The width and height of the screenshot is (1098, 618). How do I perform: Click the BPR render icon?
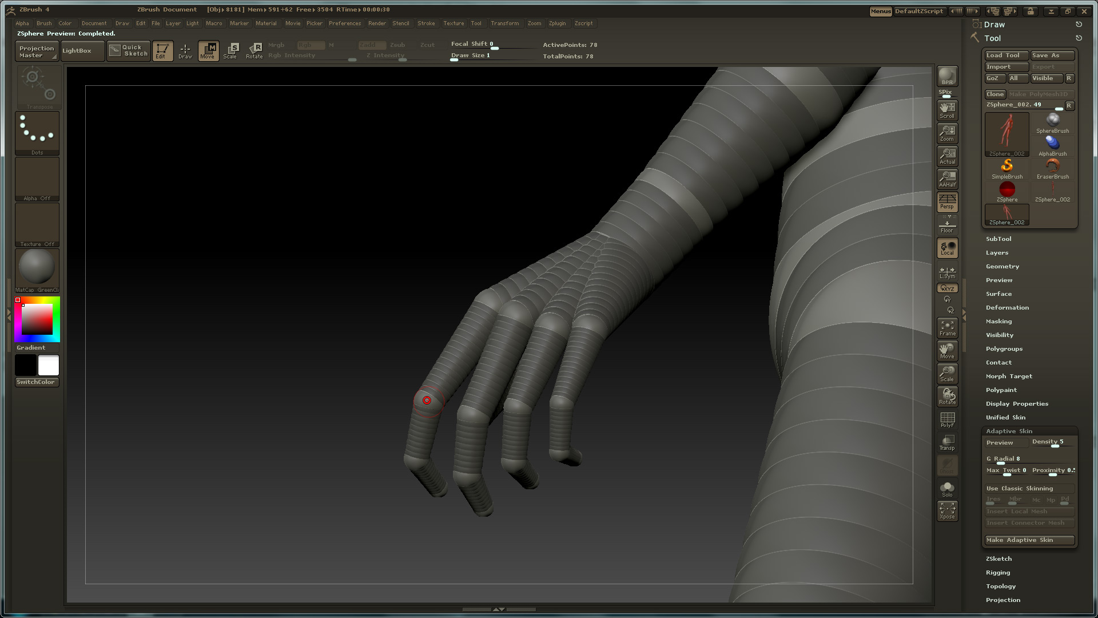coord(946,74)
